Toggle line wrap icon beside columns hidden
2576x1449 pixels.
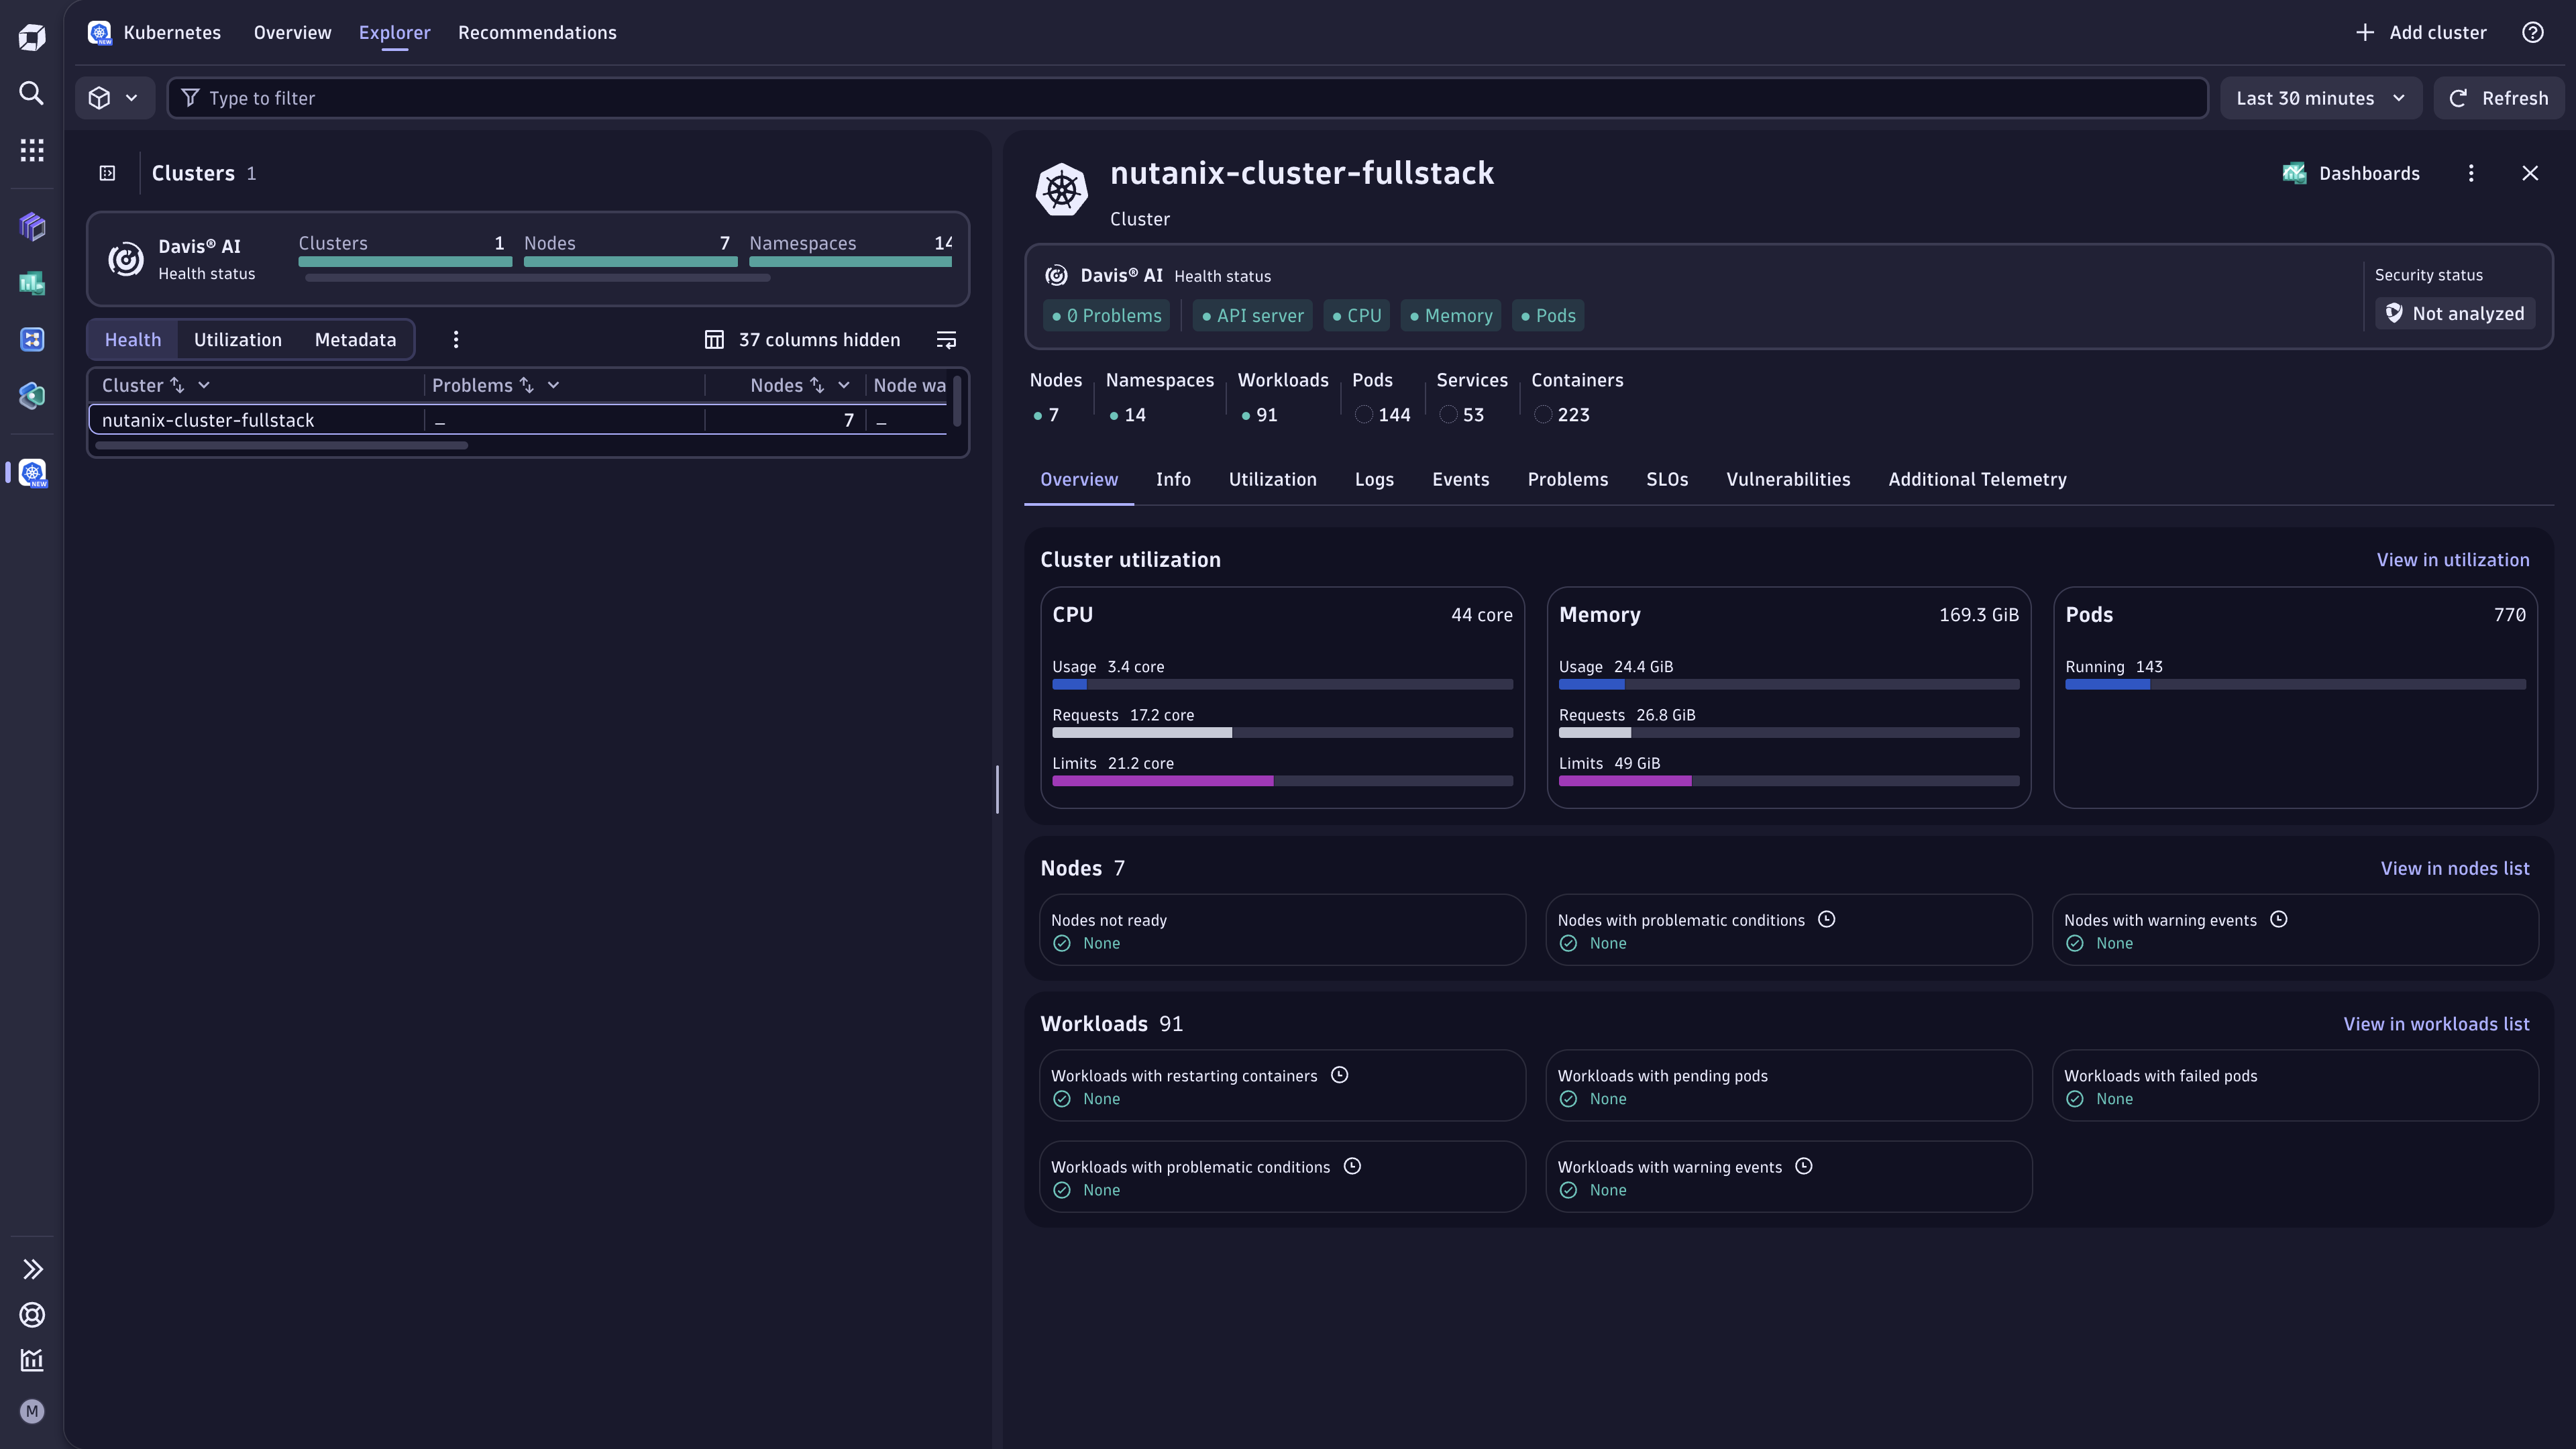tap(946, 340)
